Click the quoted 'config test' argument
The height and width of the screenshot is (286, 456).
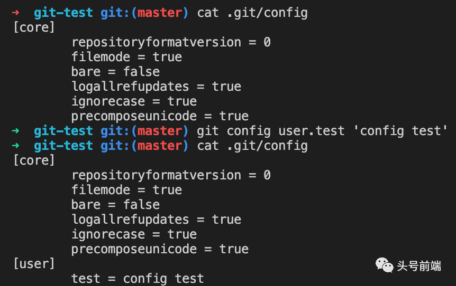click(400, 131)
